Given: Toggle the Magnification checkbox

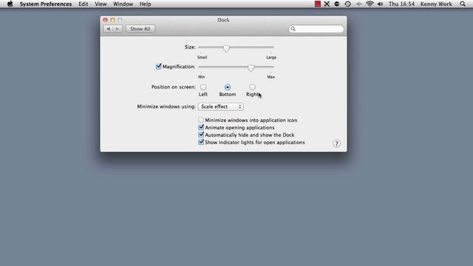Looking at the screenshot, I should click(x=159, y=66).
